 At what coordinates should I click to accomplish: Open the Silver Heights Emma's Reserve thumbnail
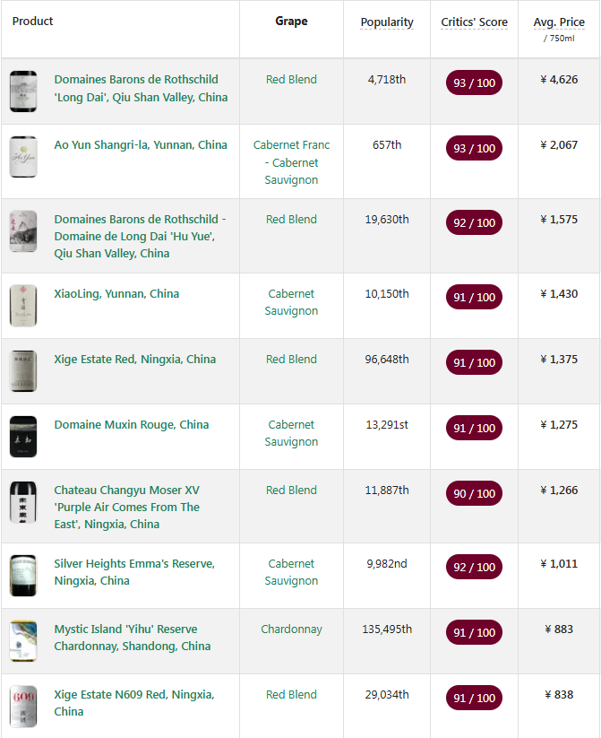click(x=23, y=576)
